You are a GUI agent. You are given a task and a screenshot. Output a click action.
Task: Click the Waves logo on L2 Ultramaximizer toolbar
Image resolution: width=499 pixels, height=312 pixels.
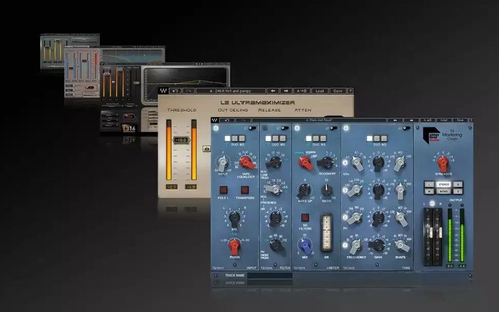coord(164,91)
